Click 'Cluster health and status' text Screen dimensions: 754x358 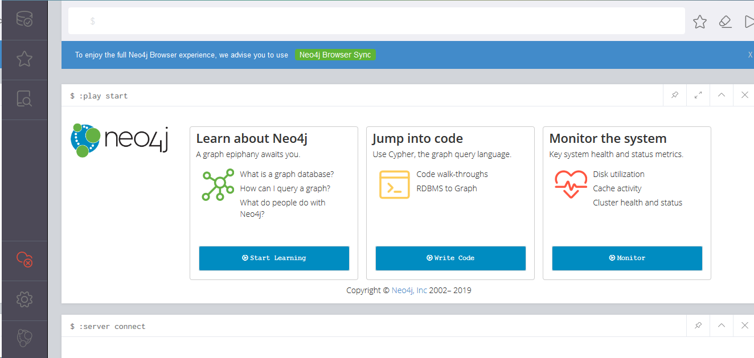pyautogui.click(x=638, y=203)
